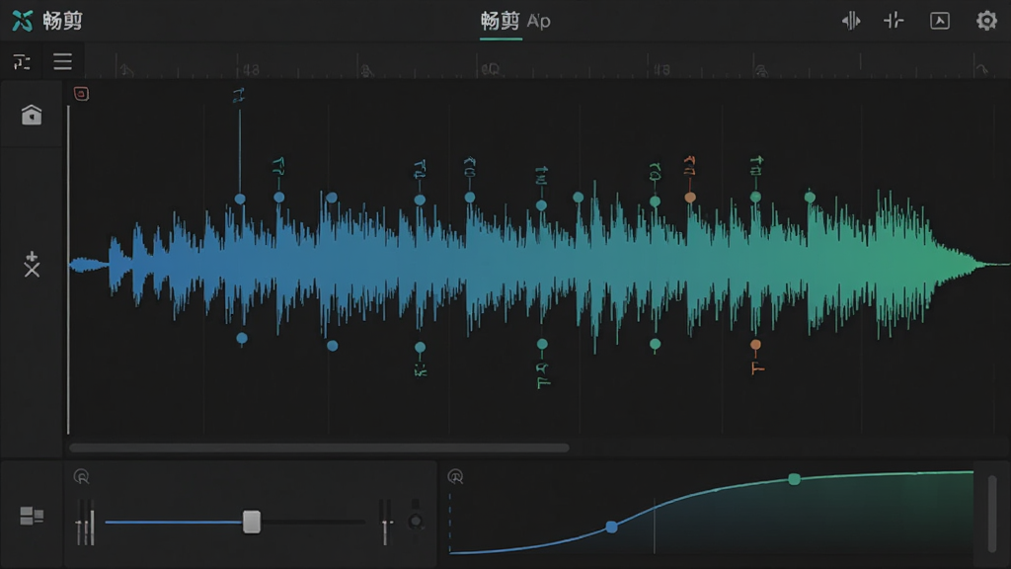The image size is (1011, 569).
Task: Adjust the horizontal blue slider thumb
Action: (x=252, y=522)
